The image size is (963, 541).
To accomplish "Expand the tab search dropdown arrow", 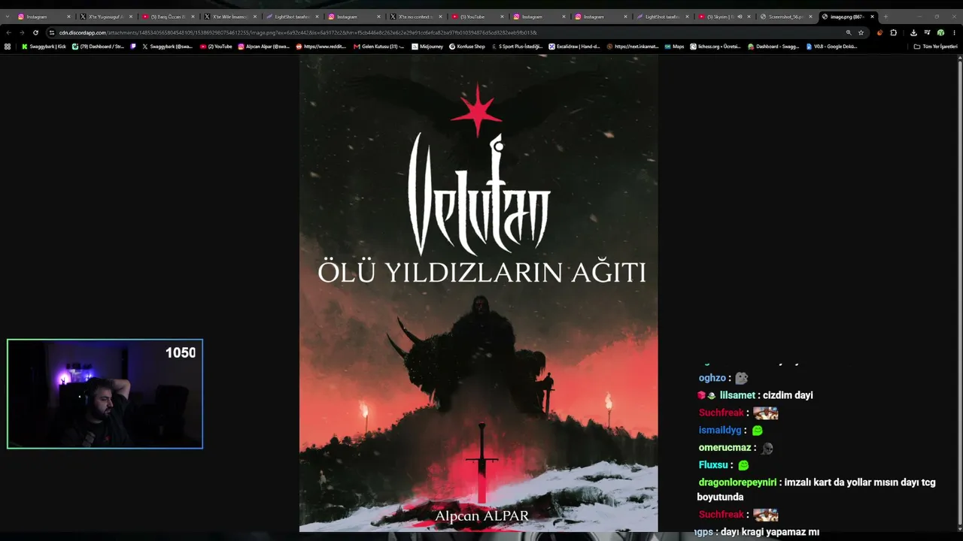I will [x=8, y=17].
